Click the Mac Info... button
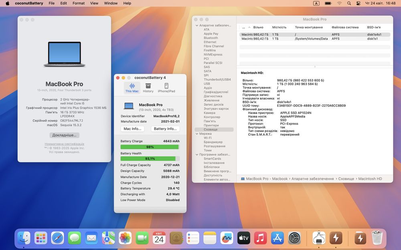This screenshot has width=401, height=250. pyautogui.click(x=132, y=129)
